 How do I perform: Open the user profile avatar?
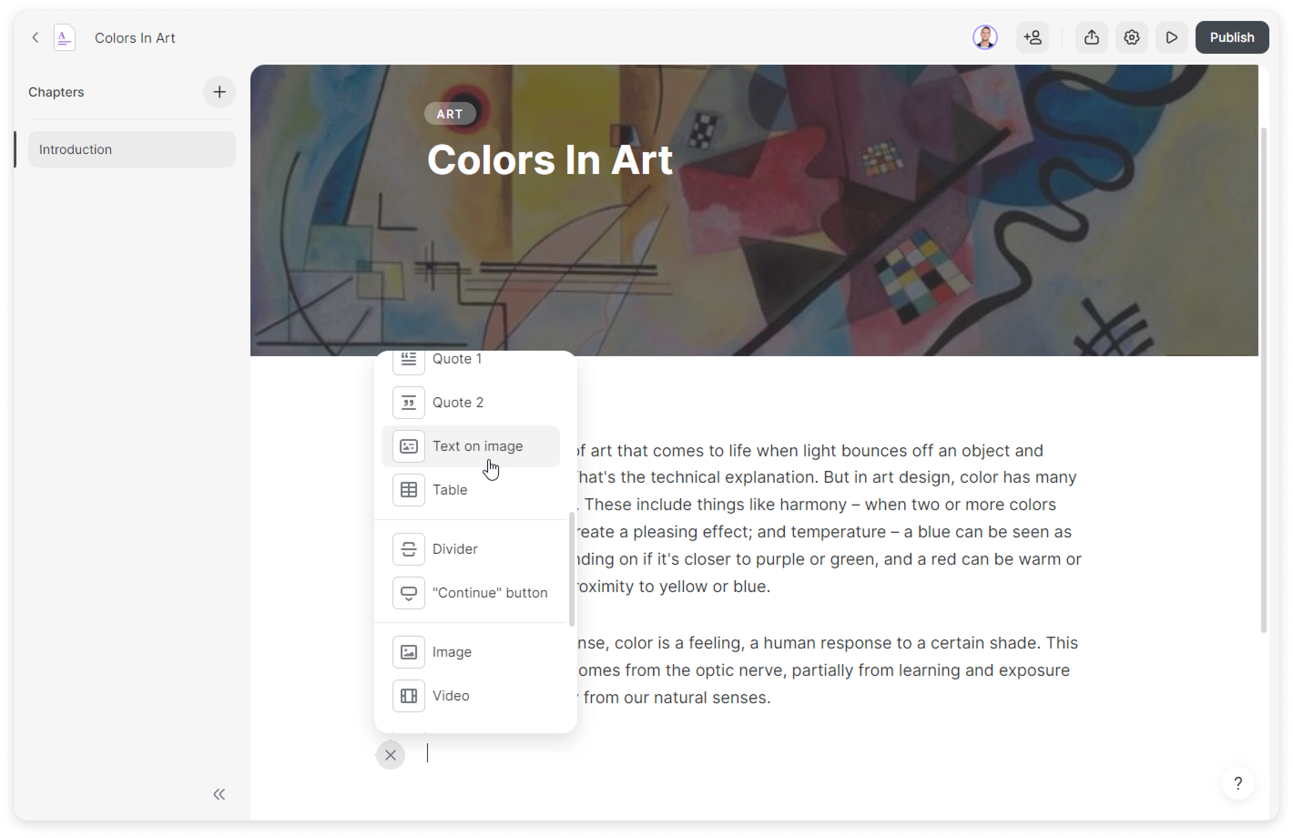984,37
